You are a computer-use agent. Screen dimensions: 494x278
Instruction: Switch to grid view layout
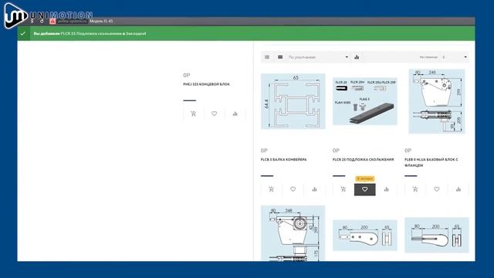click(280, 57)
